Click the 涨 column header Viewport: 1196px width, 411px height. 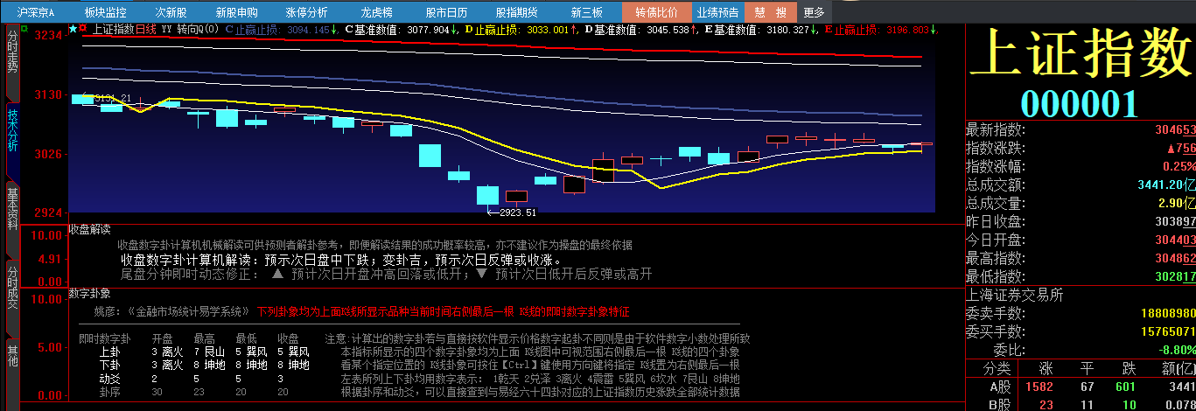point(1046,368)
